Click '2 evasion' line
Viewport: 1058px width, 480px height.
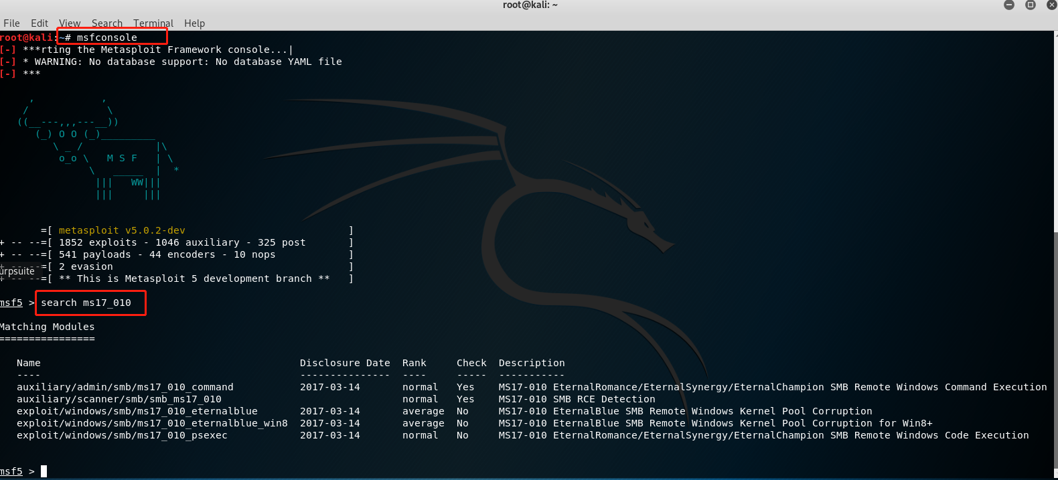pyautogui.click(x=86, y=266)
